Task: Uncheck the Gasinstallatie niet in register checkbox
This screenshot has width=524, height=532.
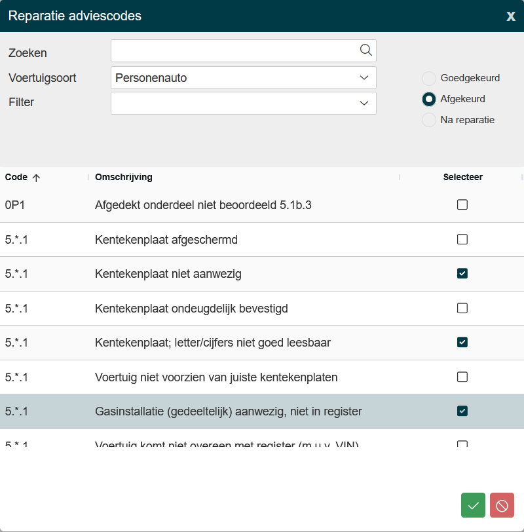Action: [x=462, y=411]
